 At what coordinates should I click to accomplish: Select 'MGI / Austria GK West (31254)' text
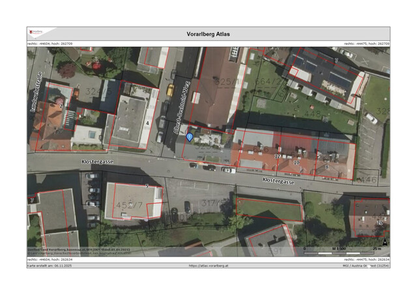[x=366, y=266]
